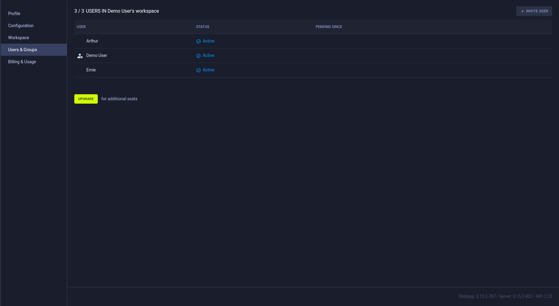559x306 pixels.
Task: Click the '3 / 3 Users' workspace heading
Action: (x=116, y=11)
